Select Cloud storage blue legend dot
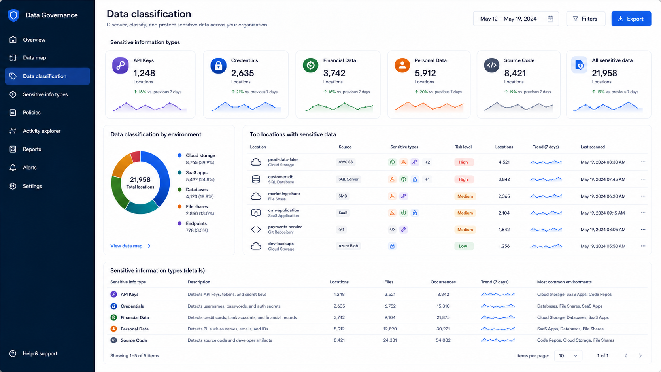The image size is (661, 372). [x=179, y=155]
